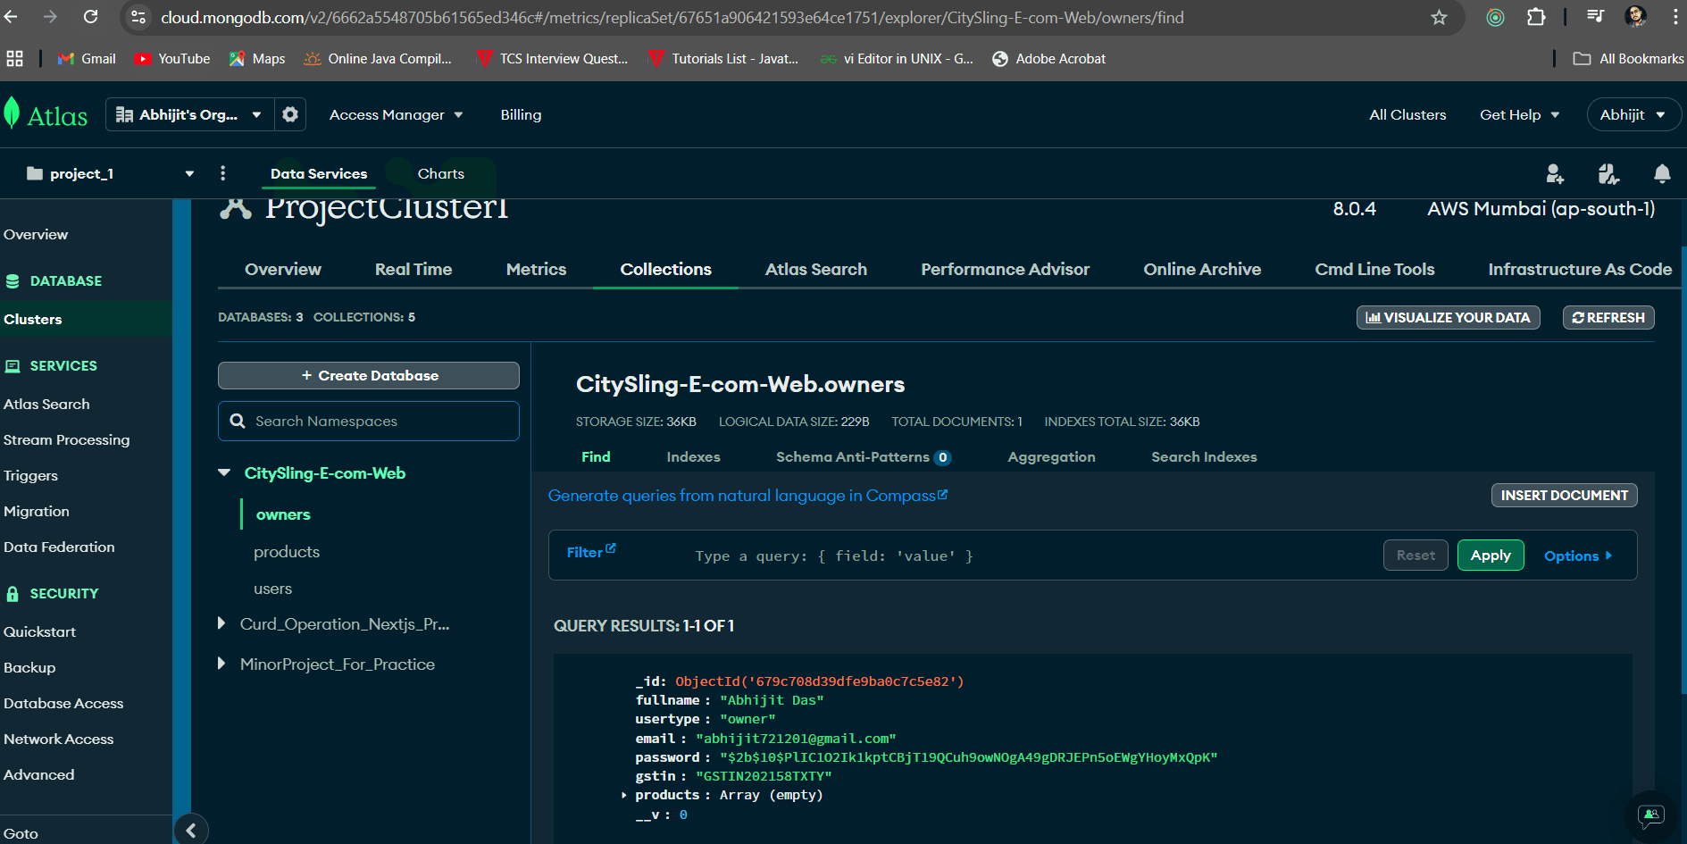Click the Atlas leaf logo

coord(12,114)
